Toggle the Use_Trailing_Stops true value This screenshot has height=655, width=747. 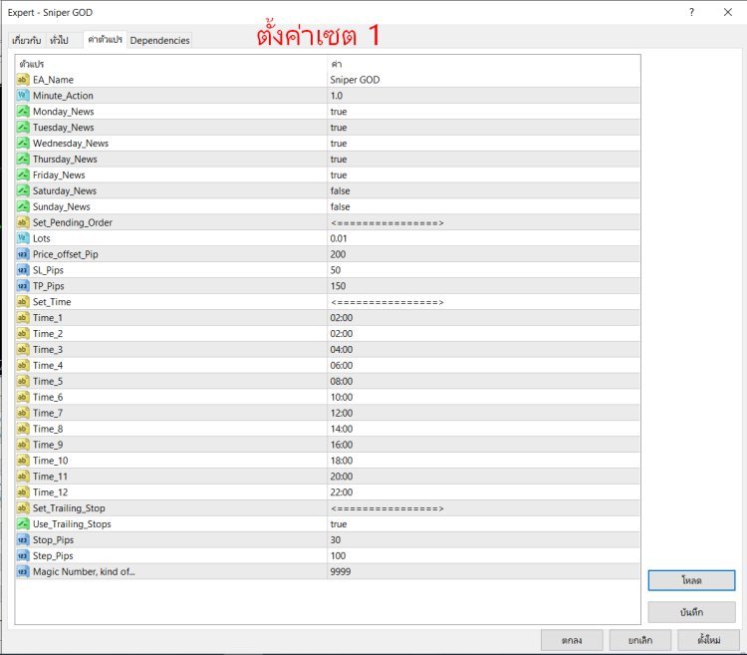pyautogui.click(x=339, y=523)
